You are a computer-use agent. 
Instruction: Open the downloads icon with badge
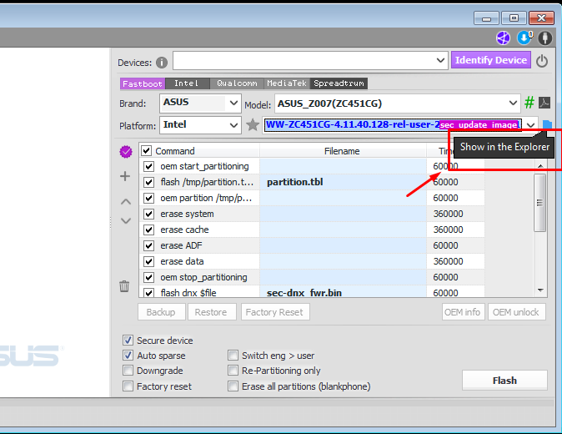pyautogui.click(x=524, y=38)
